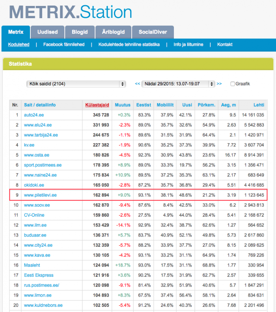
Task: Sort by Sait / detailinfo header
Action: (40, 105)
